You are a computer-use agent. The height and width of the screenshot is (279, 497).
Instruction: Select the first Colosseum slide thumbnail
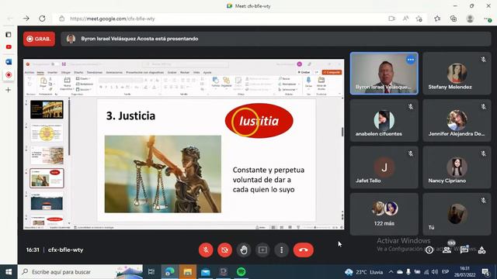47,109
